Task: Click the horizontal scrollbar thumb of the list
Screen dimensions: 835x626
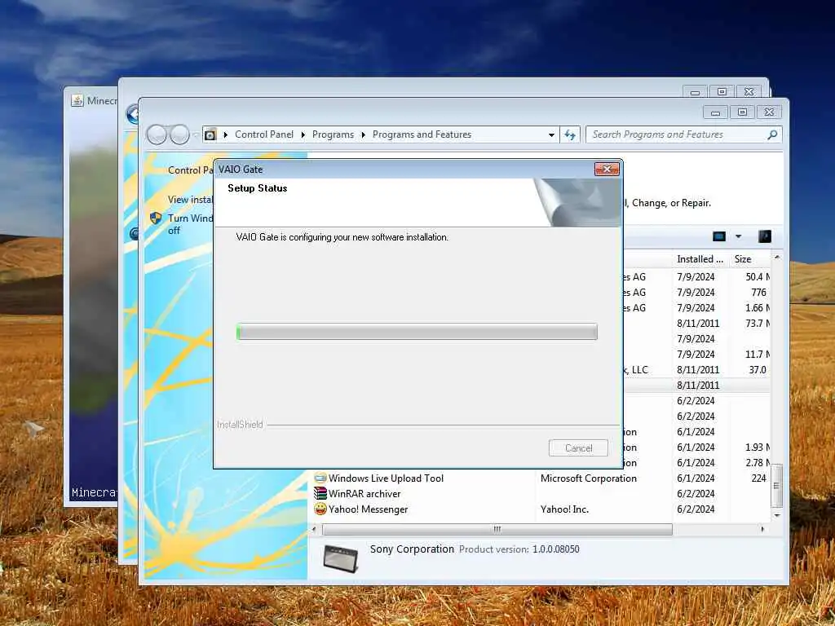Action: coord(497,529)
